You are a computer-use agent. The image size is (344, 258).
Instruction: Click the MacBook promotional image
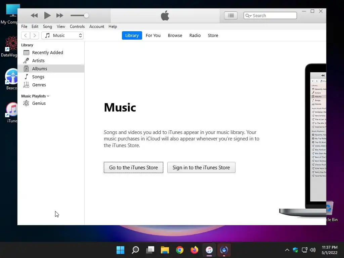coord(303,140)
